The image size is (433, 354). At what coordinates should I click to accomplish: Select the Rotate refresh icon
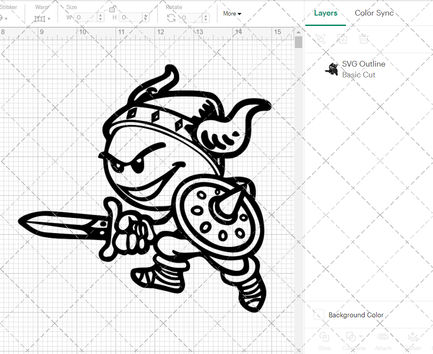tap(171, 18)
